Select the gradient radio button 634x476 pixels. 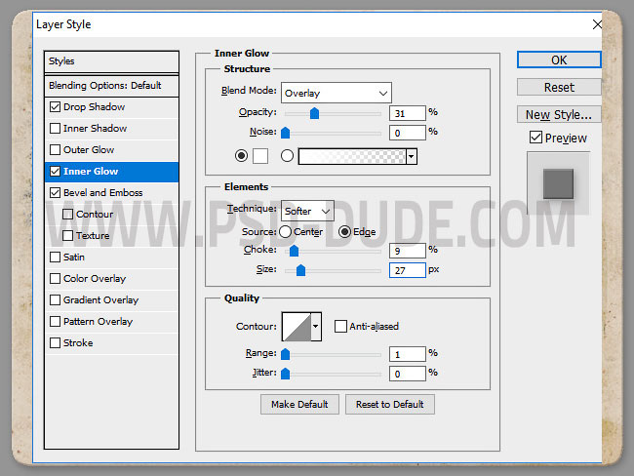pyautogui.click(x=287, y=155)
